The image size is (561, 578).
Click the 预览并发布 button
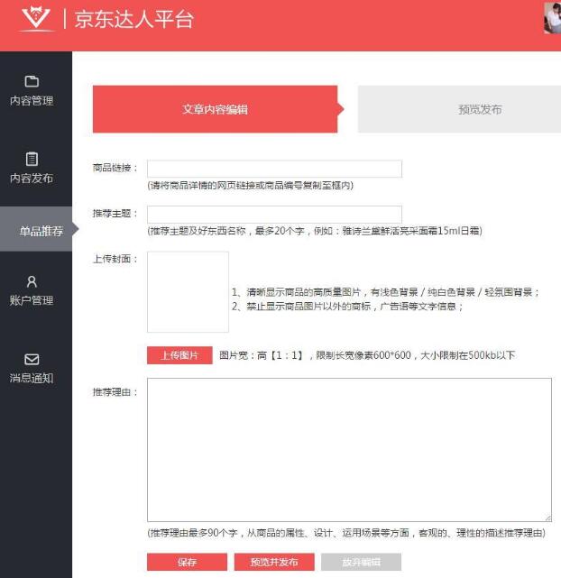click(274, 562)
